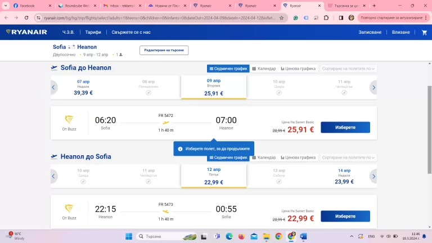Screen dimensions: 432x243
Task: Open the weather widget showing 16°C
Action: point(16,236)
